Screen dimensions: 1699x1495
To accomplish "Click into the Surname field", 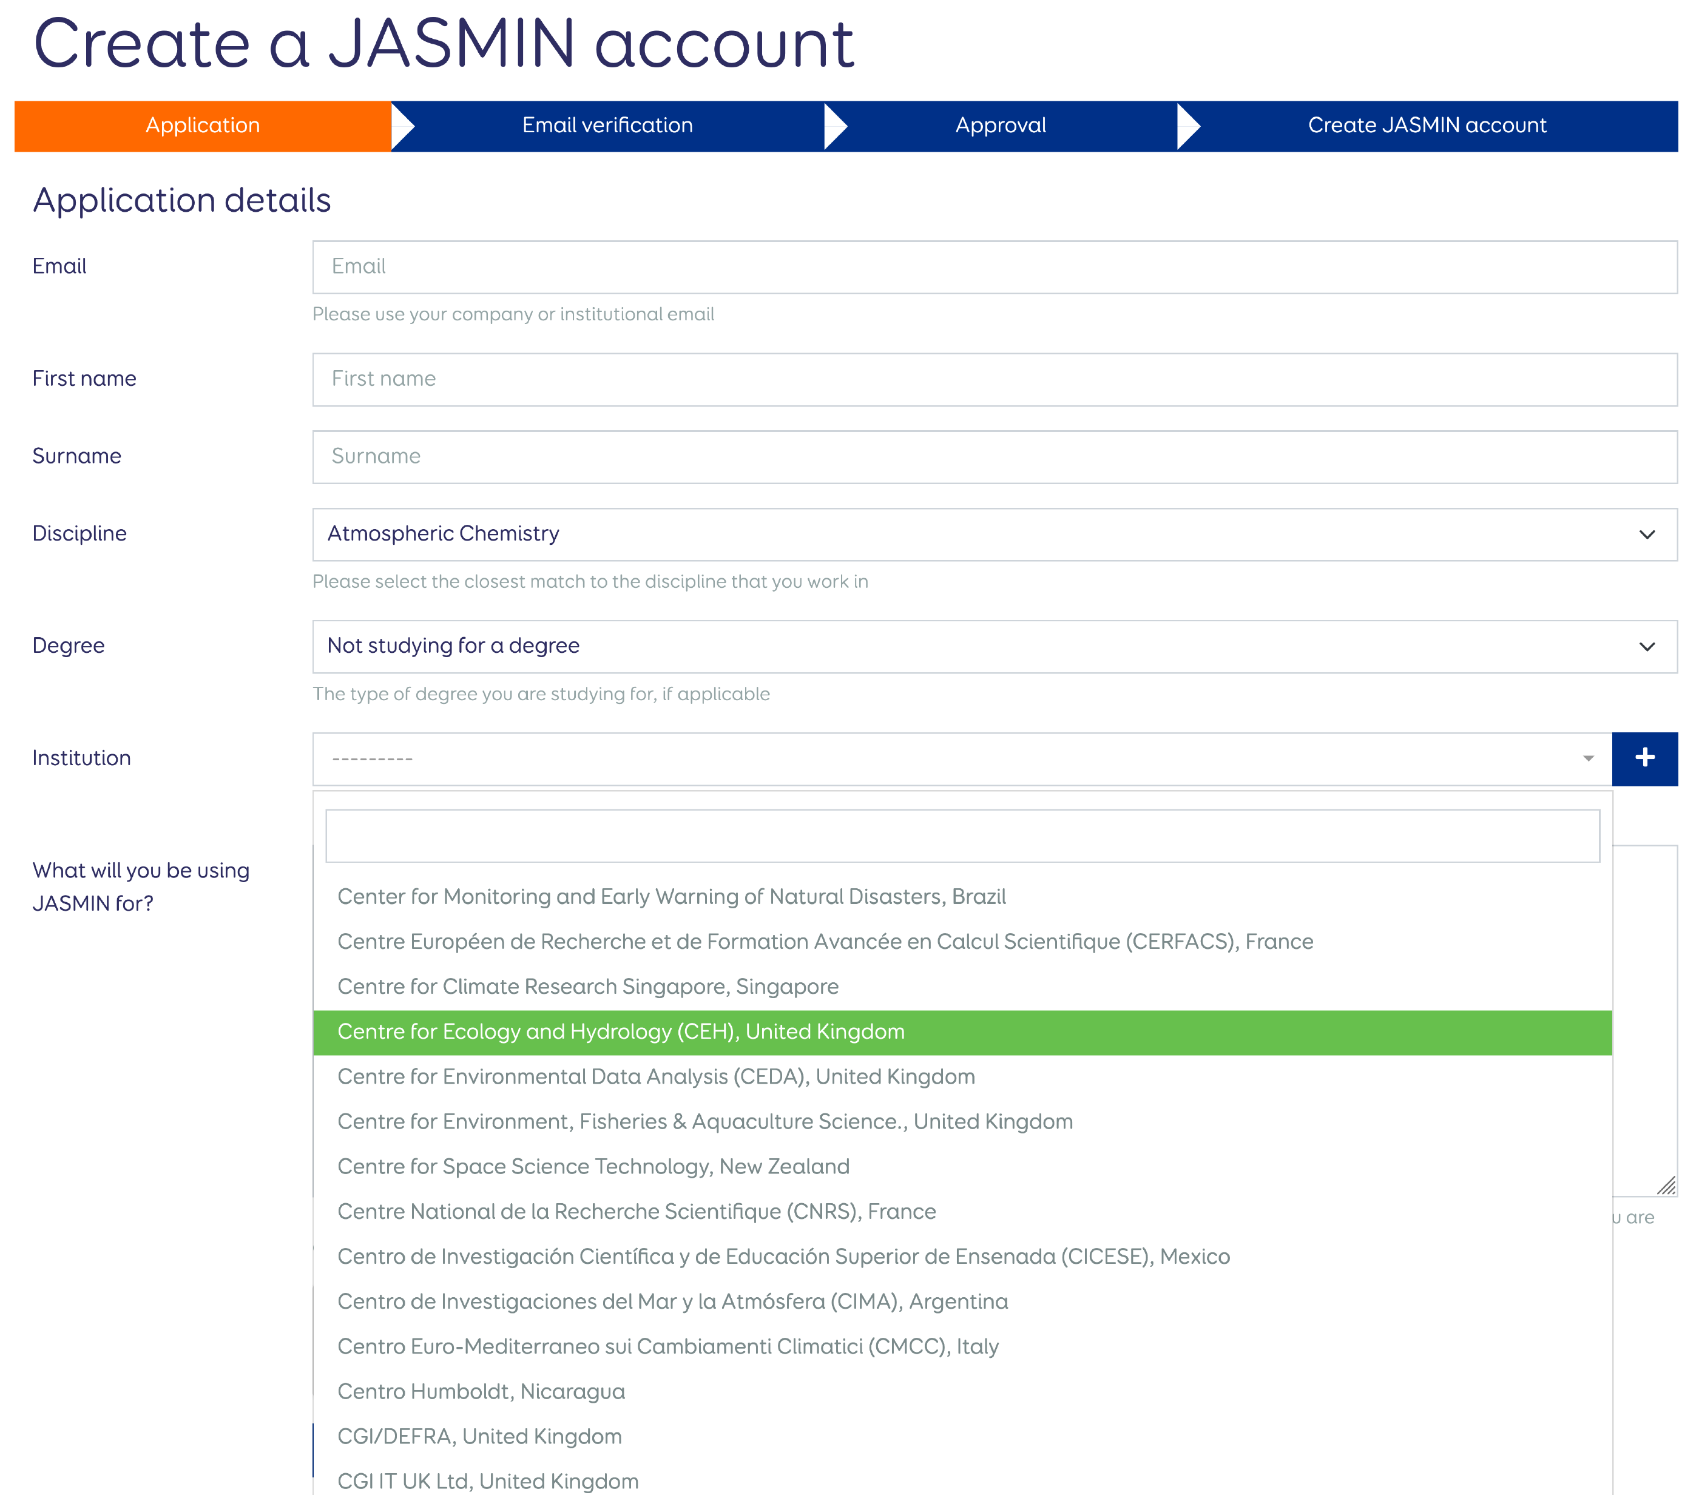I will coord(993,456).
